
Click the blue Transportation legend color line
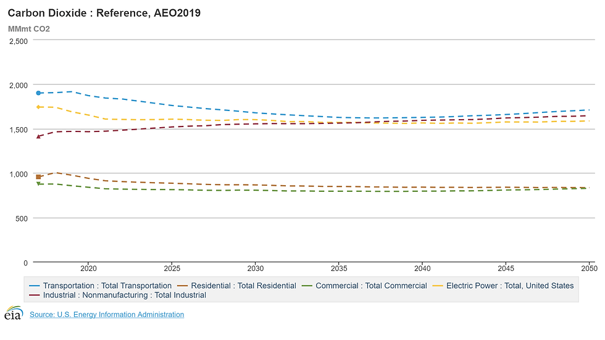click(35, 286)
